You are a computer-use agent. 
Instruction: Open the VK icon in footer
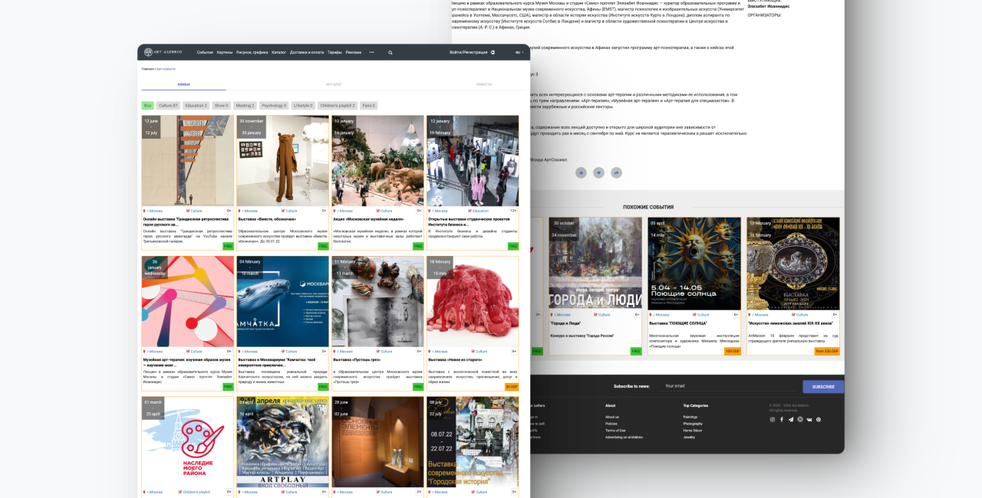pyautogui.click(x=809, y=419)
